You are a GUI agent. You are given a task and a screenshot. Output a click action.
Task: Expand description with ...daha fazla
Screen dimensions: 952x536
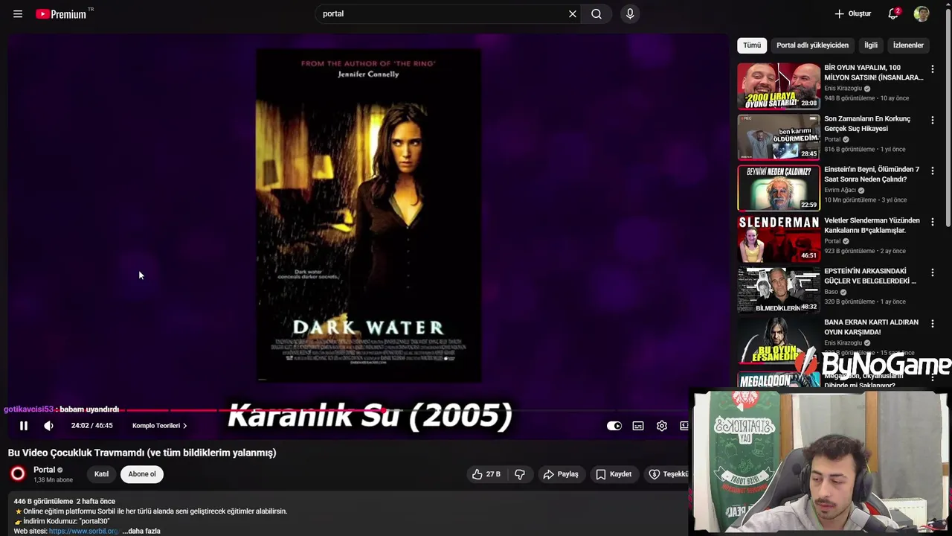pos(141,531)
